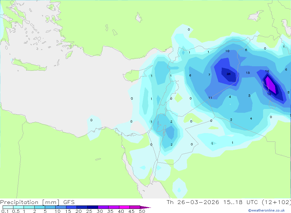The image size is (291, 213).
Task: Click the '10' precipitation value on map
Action: pos(227,51)
